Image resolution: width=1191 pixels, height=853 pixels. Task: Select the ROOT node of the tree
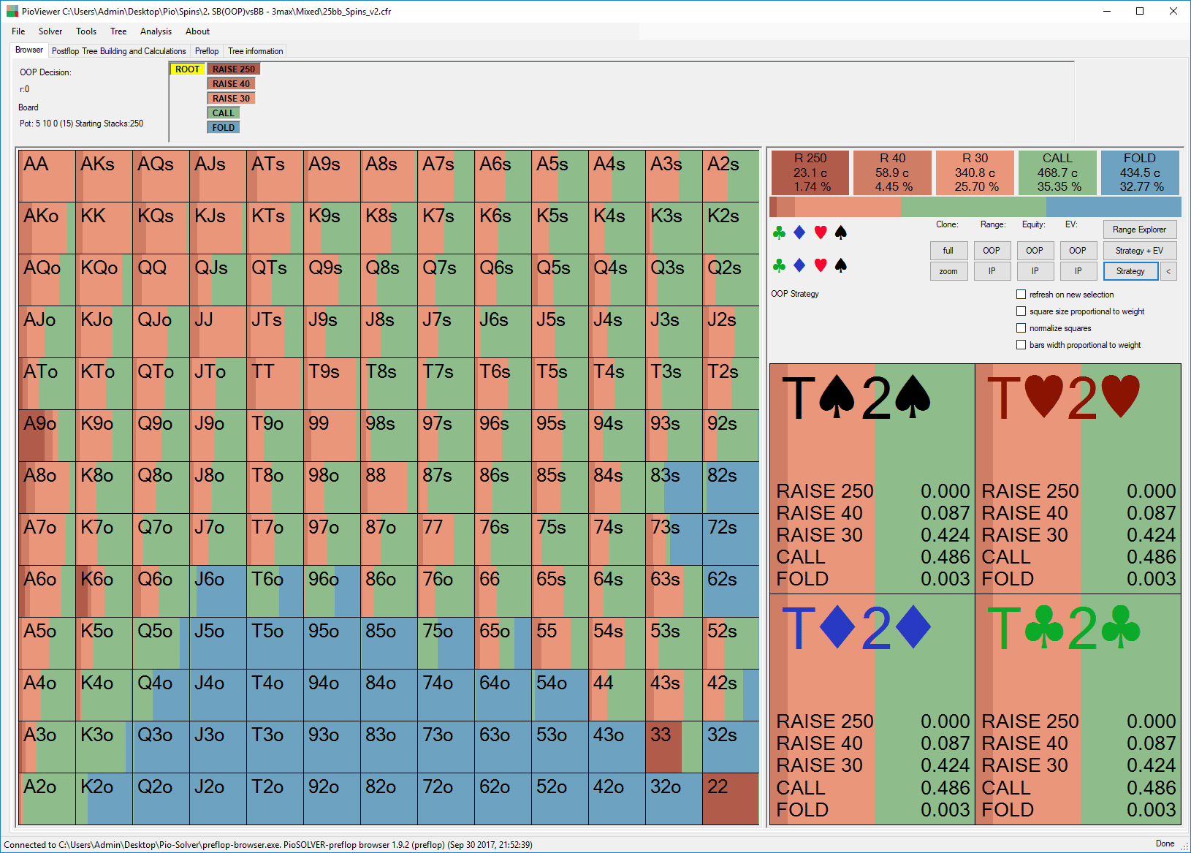pyautogui.click(x=186, y=69)
